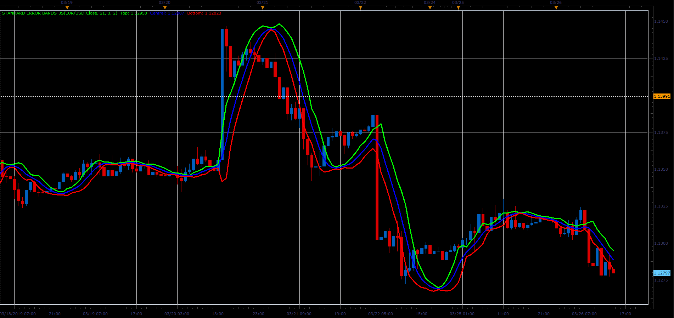
Task: Click the 03/25 01:00 time axis label
Action: pos(462,314)
